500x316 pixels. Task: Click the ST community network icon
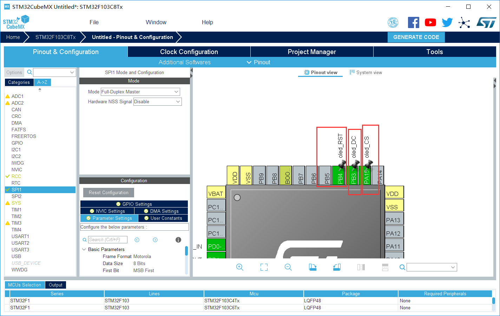(x=464, y=23)
